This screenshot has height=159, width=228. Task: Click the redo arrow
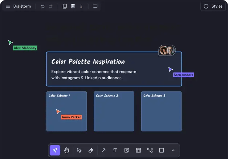click(51, 6)
